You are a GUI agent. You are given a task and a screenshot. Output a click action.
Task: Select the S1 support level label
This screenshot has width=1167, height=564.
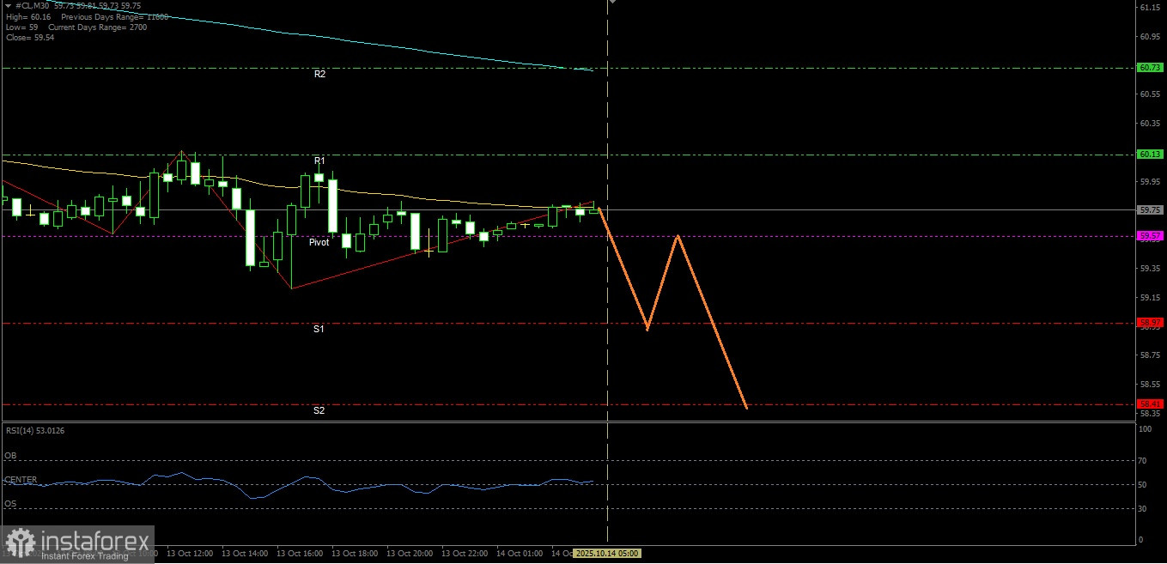coord(319,329)
